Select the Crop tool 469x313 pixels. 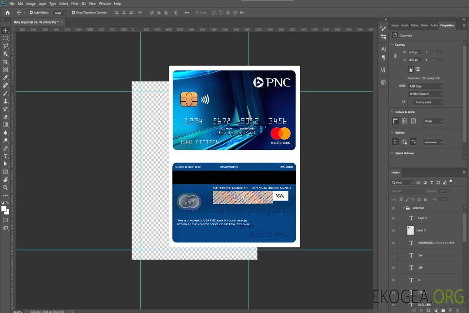[x=5, y=62]
